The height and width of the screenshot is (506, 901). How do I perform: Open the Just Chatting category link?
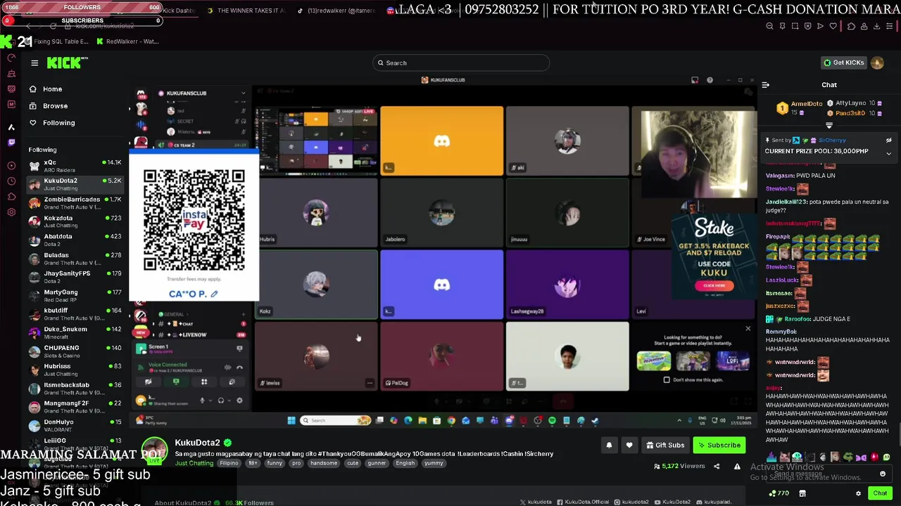pyautogui.click(x=194, y=463)
